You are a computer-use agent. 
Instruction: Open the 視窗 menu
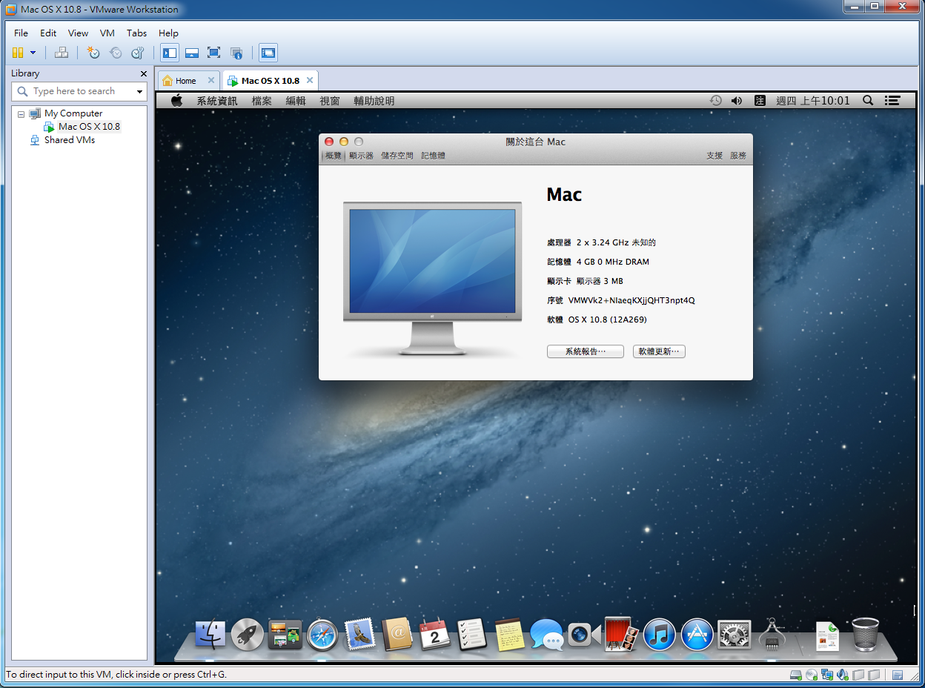point(330,101)
